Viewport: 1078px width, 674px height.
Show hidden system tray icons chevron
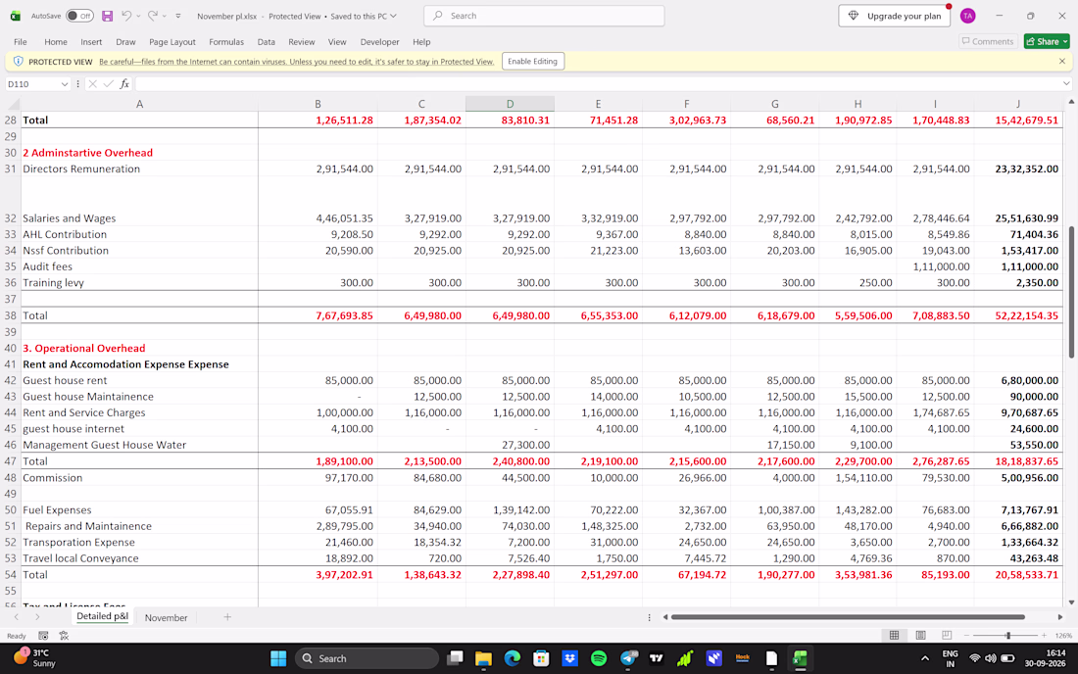pyautogui.click(x=925, y=658)
